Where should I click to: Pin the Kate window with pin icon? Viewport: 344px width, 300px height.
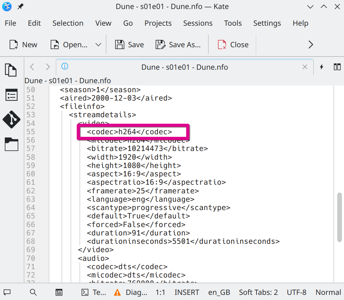coord(20,6)
